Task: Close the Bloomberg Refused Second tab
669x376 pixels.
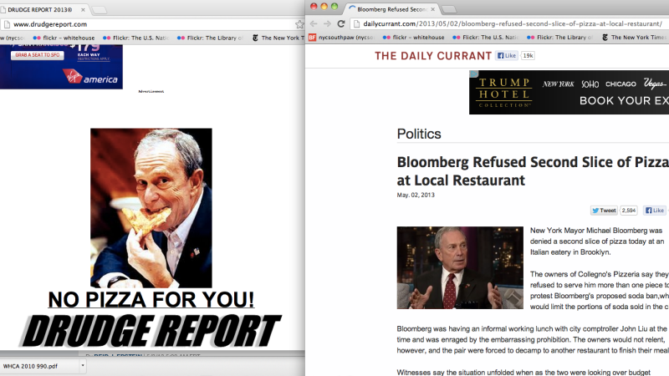Action: point(432,9)
